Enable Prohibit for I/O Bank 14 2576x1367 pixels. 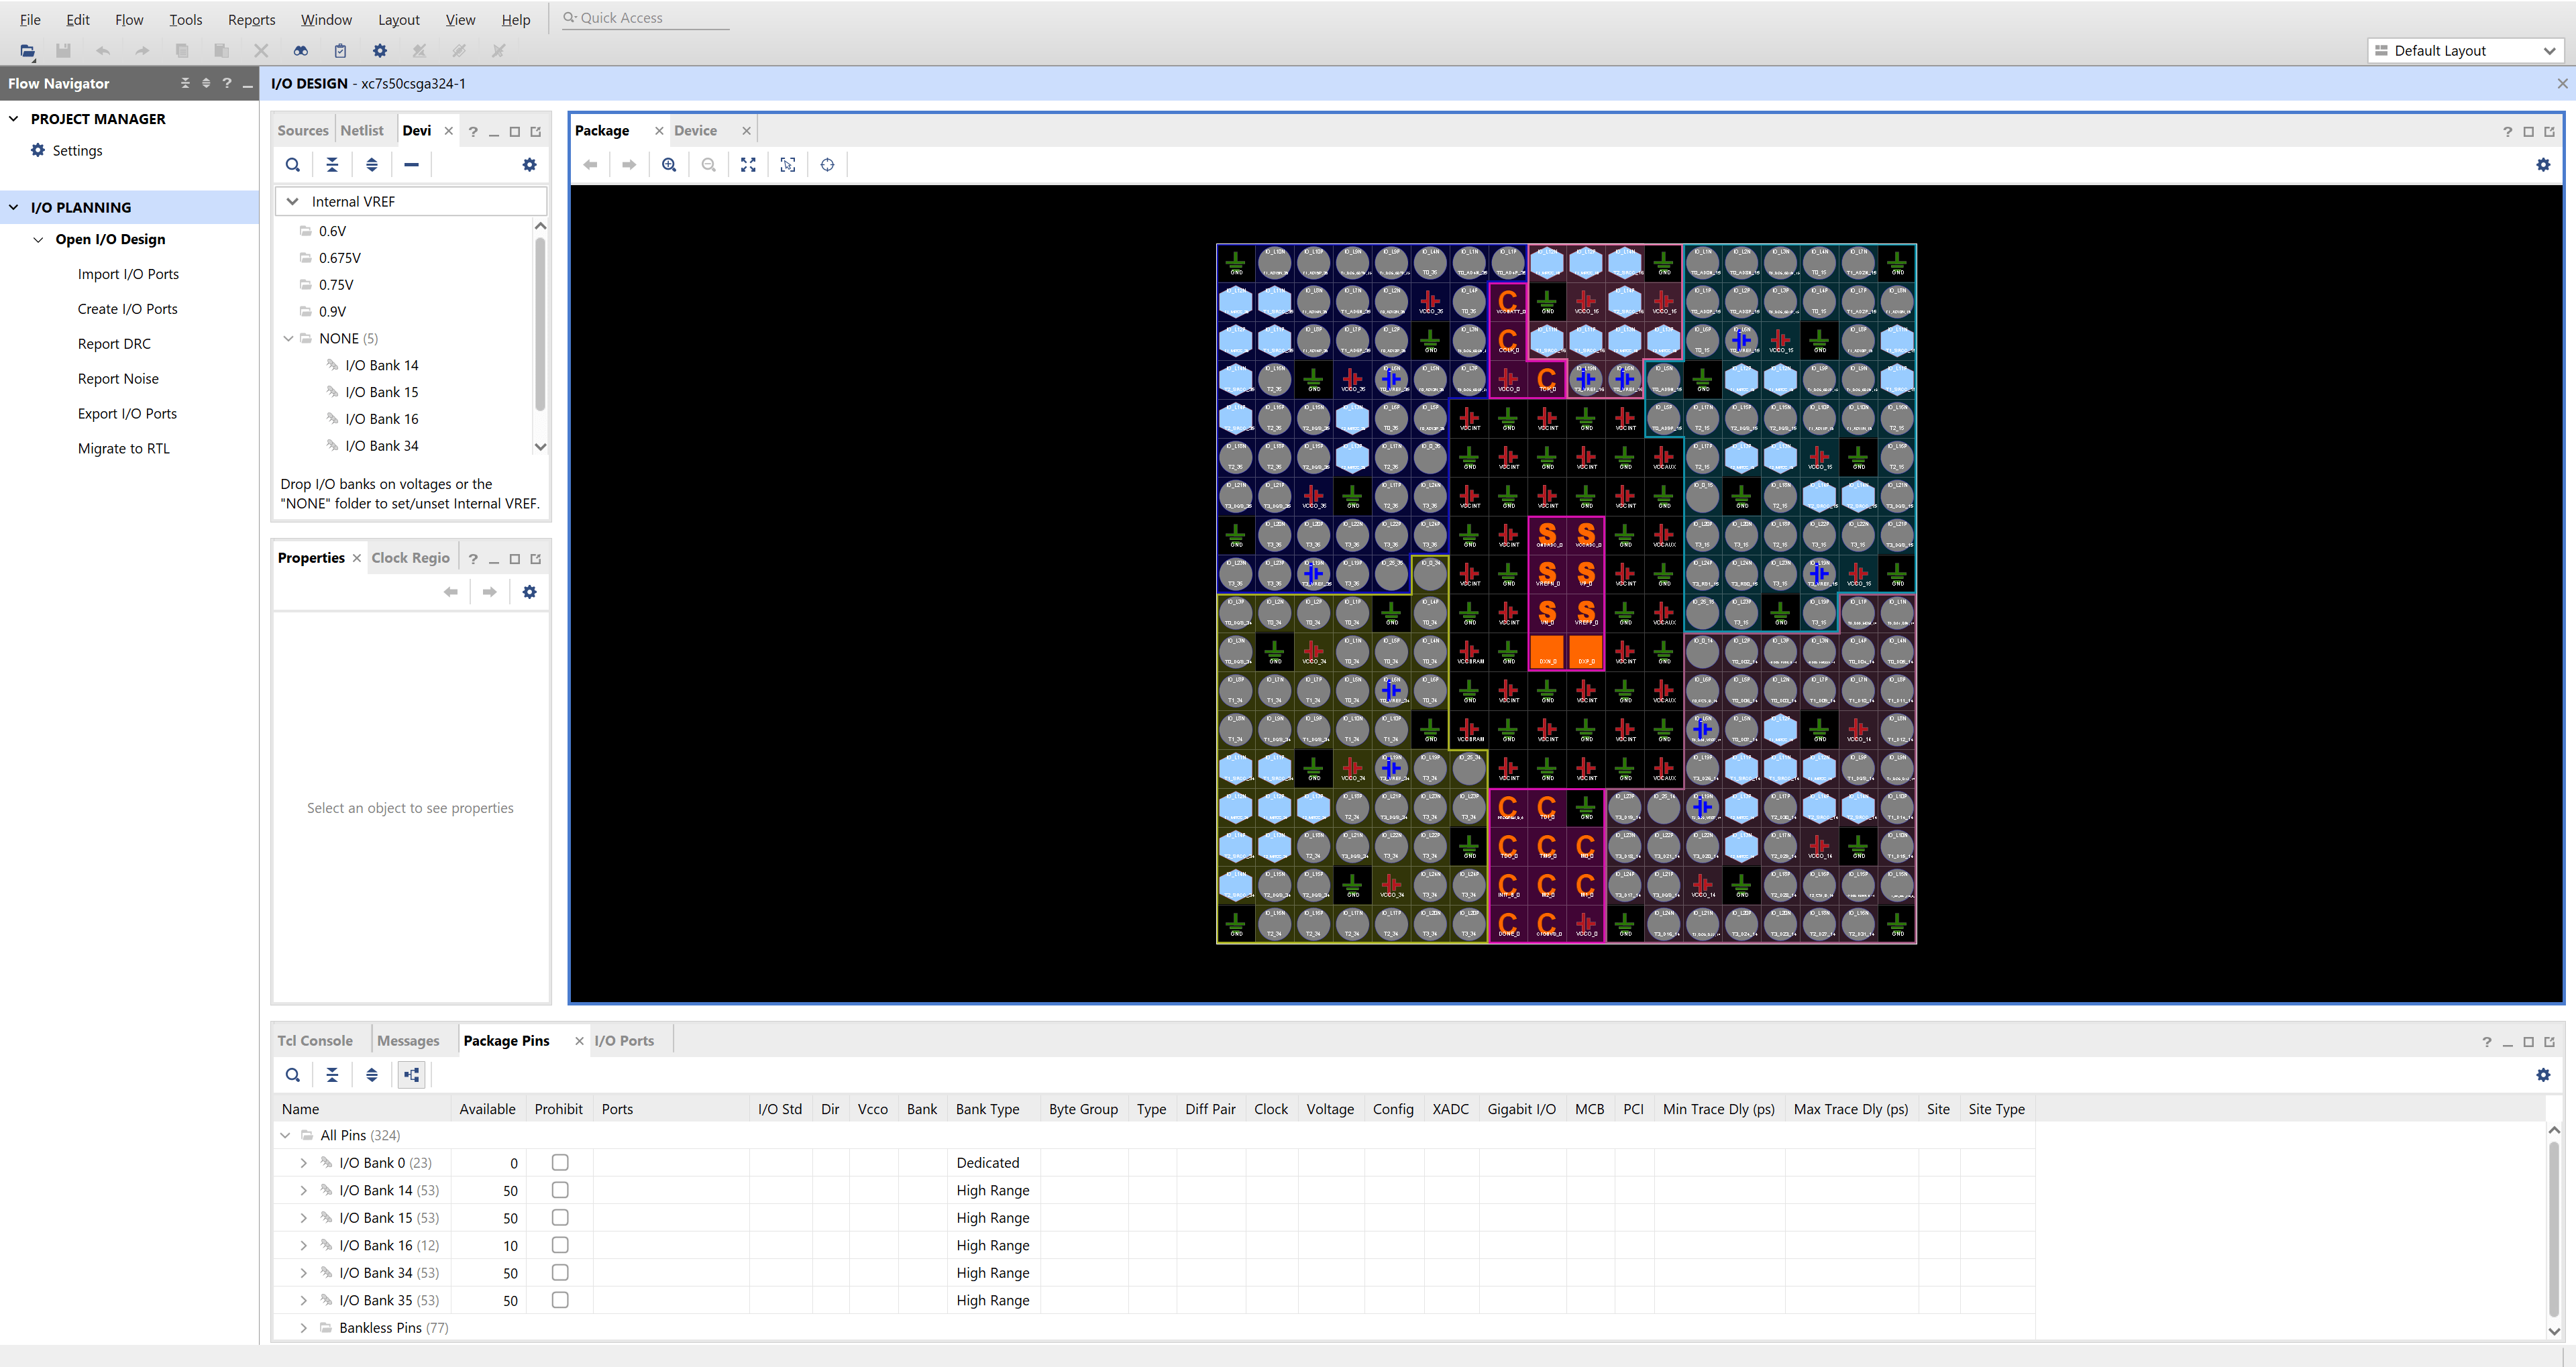[x=559, y=1190]
